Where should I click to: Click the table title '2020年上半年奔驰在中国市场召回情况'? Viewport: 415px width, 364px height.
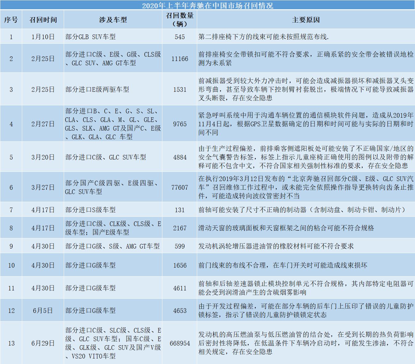point(207,6)
